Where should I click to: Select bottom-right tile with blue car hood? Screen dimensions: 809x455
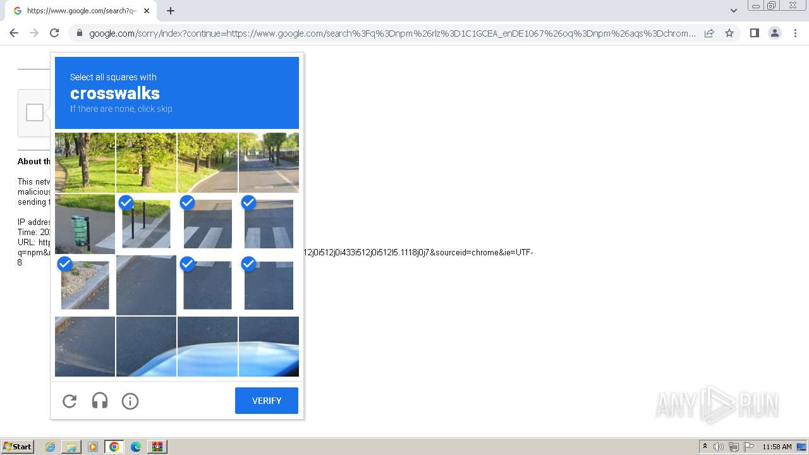269,346
